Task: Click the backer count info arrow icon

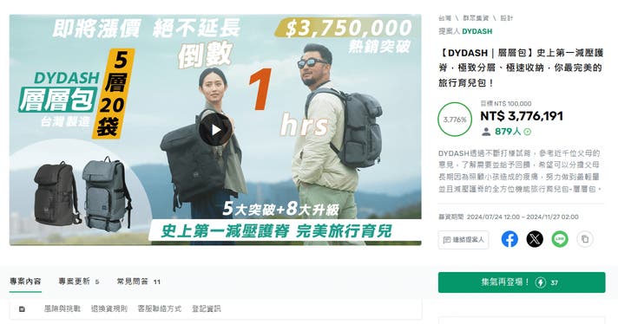Action: tap(528, 132)
